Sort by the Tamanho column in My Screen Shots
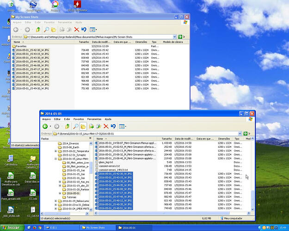The image size is (289, 231). (x=84, y=42)
